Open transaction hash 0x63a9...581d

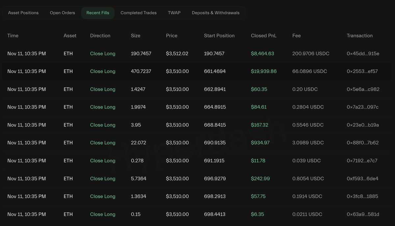[x=363, y=215]
